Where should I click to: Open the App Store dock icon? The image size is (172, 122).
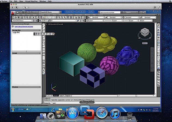click(72, 113)
